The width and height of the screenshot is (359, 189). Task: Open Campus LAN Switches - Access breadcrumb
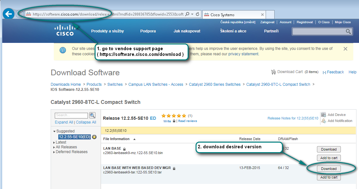(156, 84)
